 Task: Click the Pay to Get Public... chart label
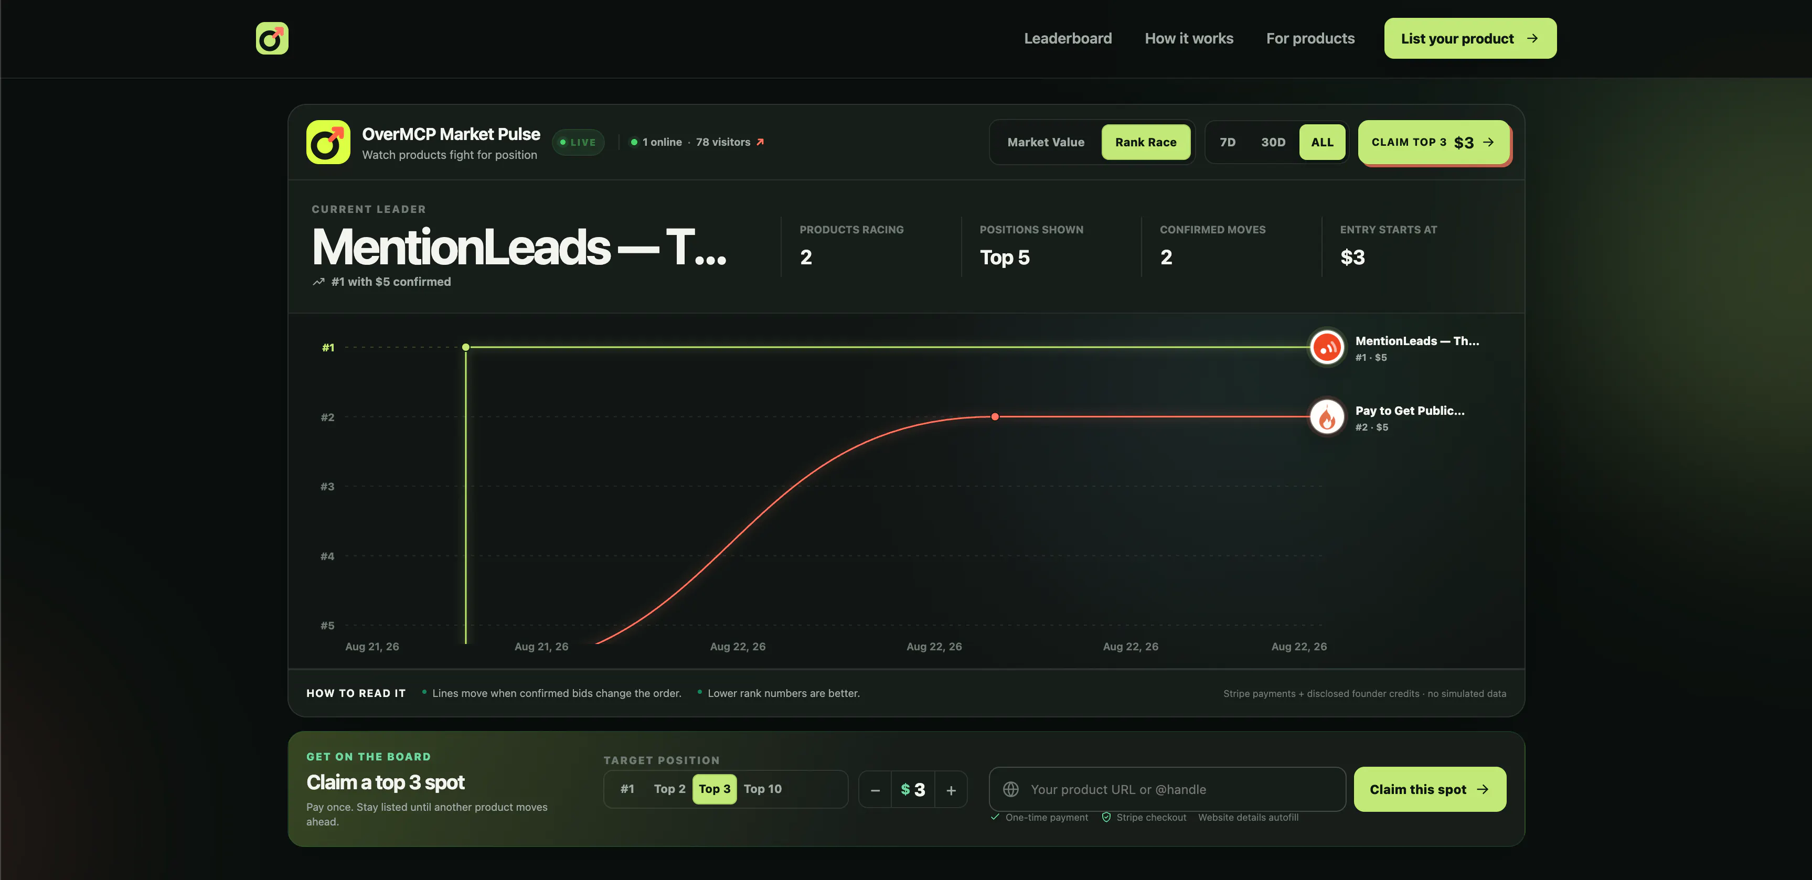[x=1410, y=411]
